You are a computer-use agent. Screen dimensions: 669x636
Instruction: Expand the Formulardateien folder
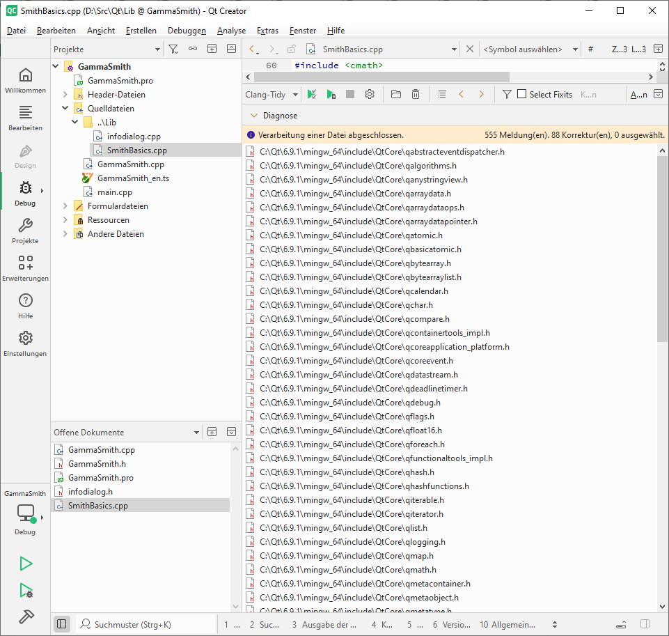coord(65,205)
